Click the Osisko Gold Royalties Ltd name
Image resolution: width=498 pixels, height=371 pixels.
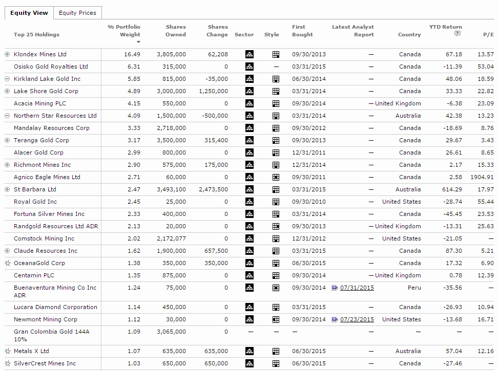point(51,67)
